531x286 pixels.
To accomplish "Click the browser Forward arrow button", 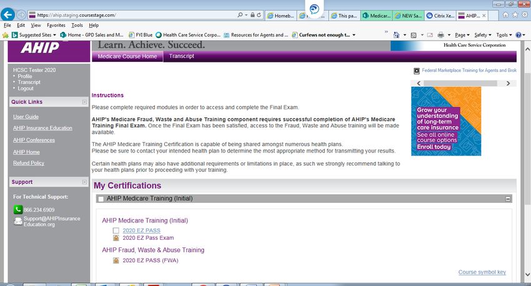I will [21, 15].
